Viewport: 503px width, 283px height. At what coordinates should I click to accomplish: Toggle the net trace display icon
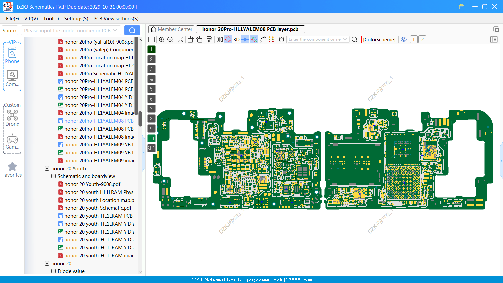point(254,39)
